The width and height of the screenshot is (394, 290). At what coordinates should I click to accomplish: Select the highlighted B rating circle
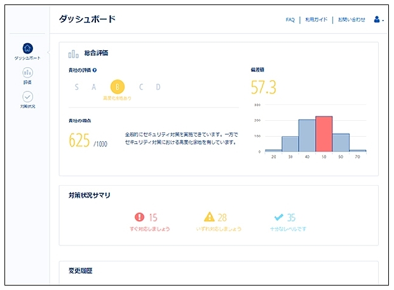click(x=118, y=86)
